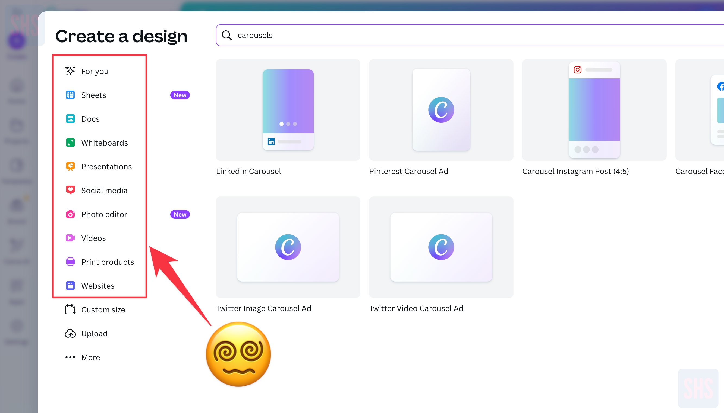The height and width of the screenshot is (413, 724).
Task: Click the search magnifier icon
Action: 226,35
